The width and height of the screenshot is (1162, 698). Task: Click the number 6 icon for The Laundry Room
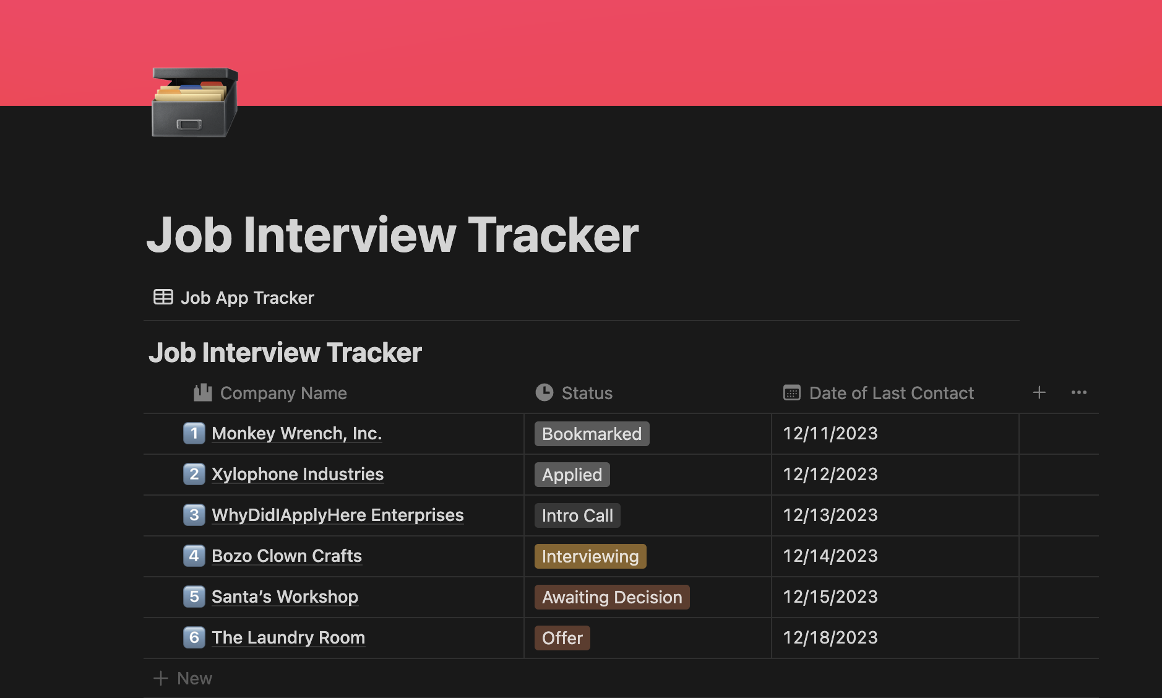194,637
